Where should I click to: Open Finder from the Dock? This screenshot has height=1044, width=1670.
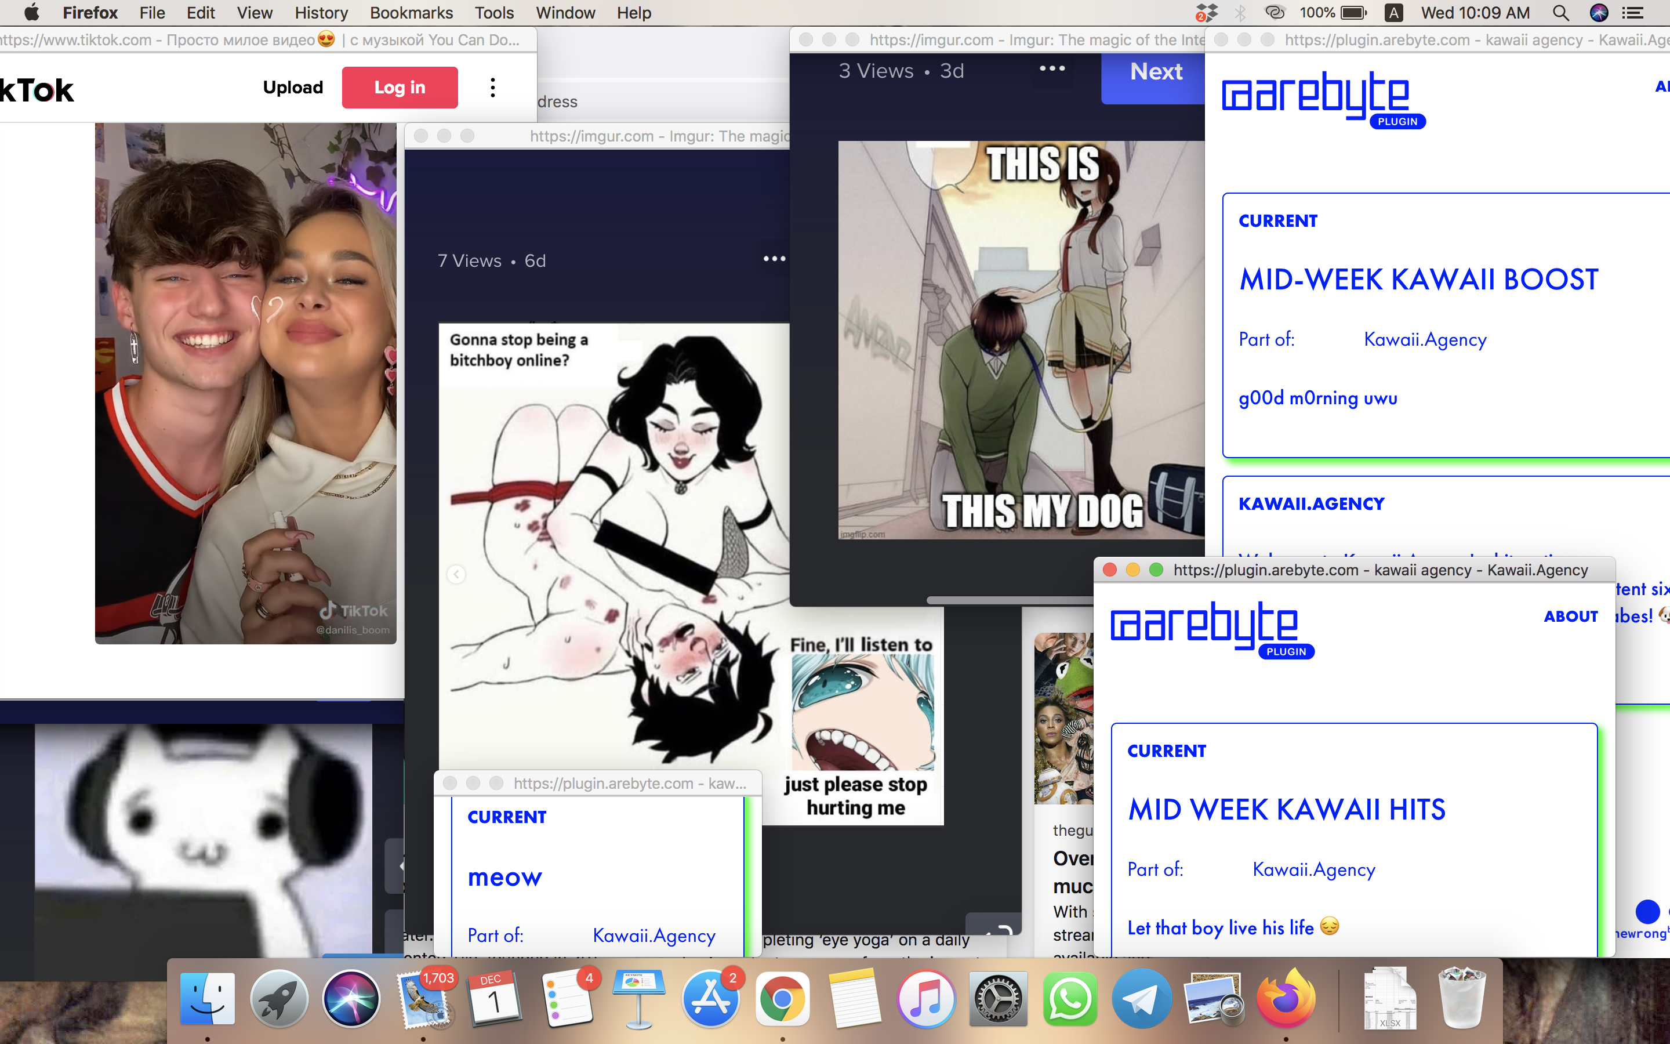[x=207, y=998]
